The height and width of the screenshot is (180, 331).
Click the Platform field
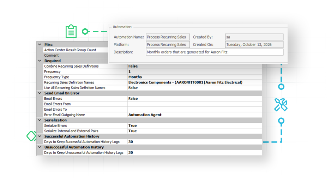click(x=168, y=45)
